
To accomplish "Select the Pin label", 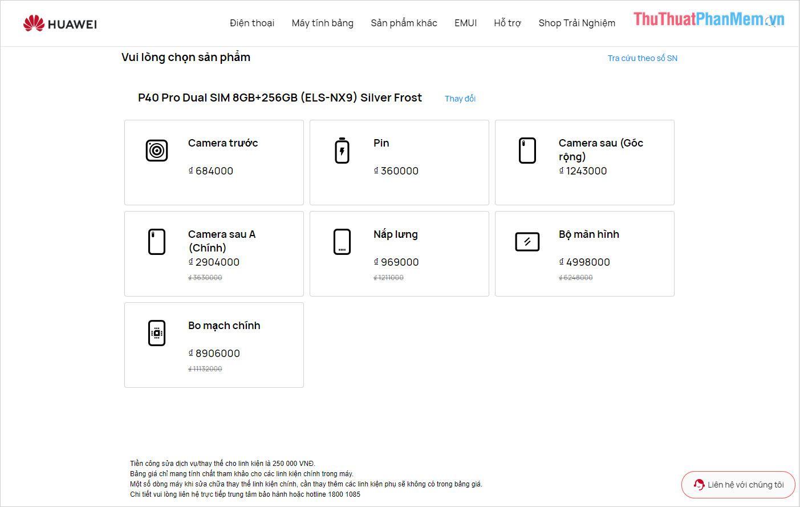I will click(x=381, y=143).
